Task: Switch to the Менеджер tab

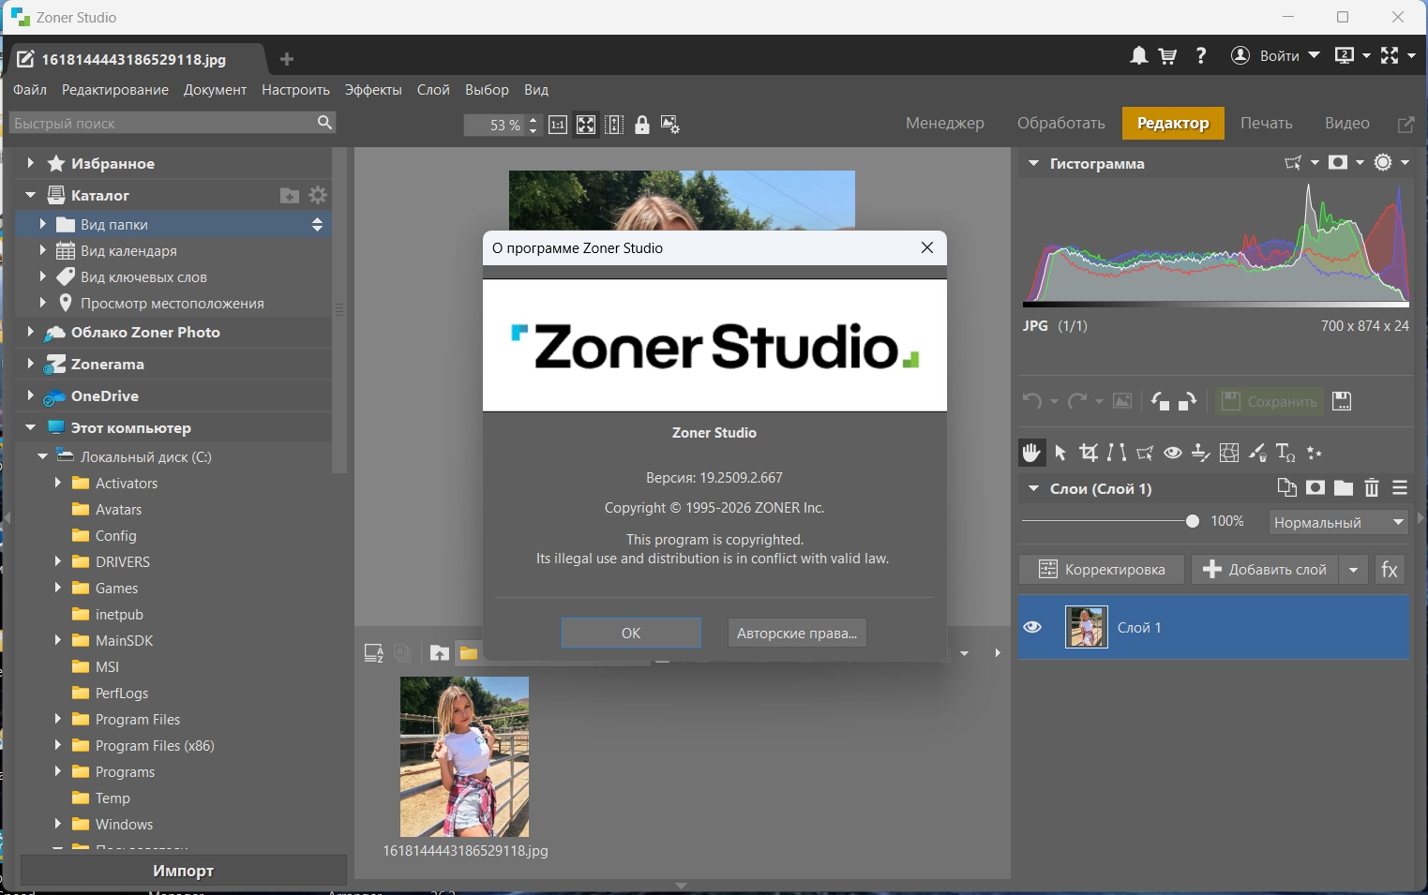Action: point(945,124)
